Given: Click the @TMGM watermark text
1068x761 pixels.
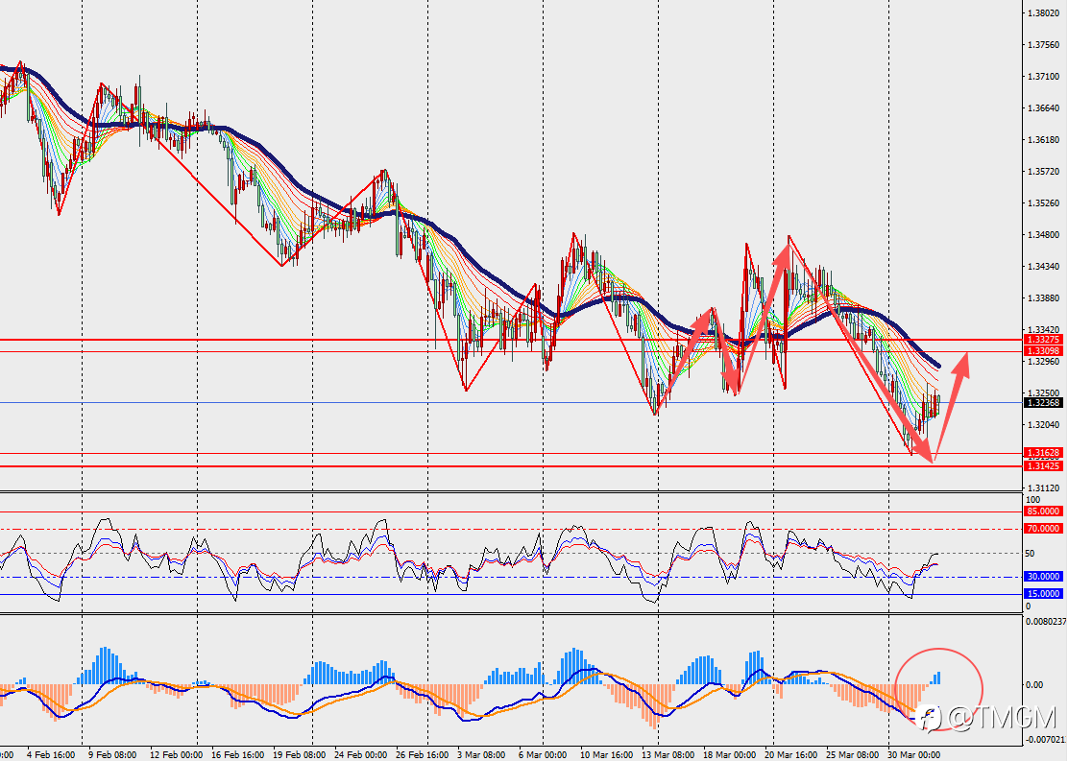Looking at the screenshot, I should coord(1002,719).
